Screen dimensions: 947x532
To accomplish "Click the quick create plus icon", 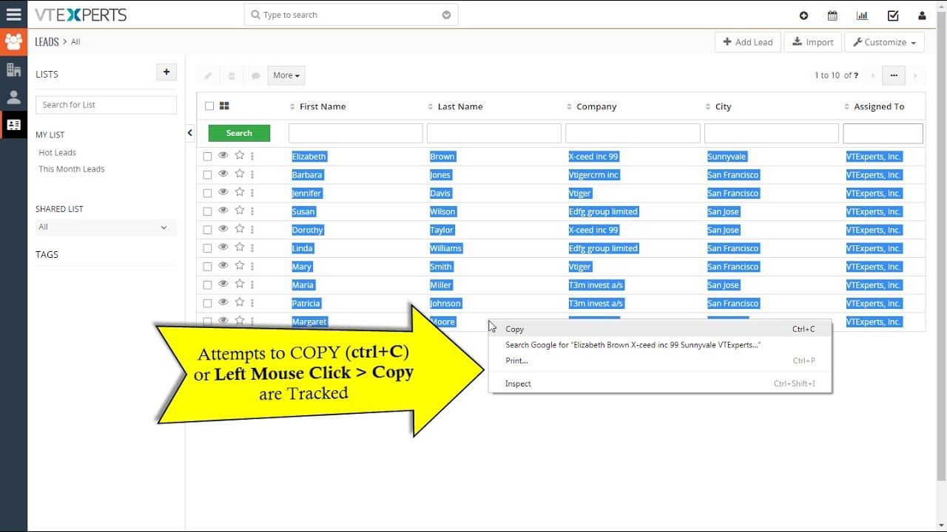I will 803,16.
